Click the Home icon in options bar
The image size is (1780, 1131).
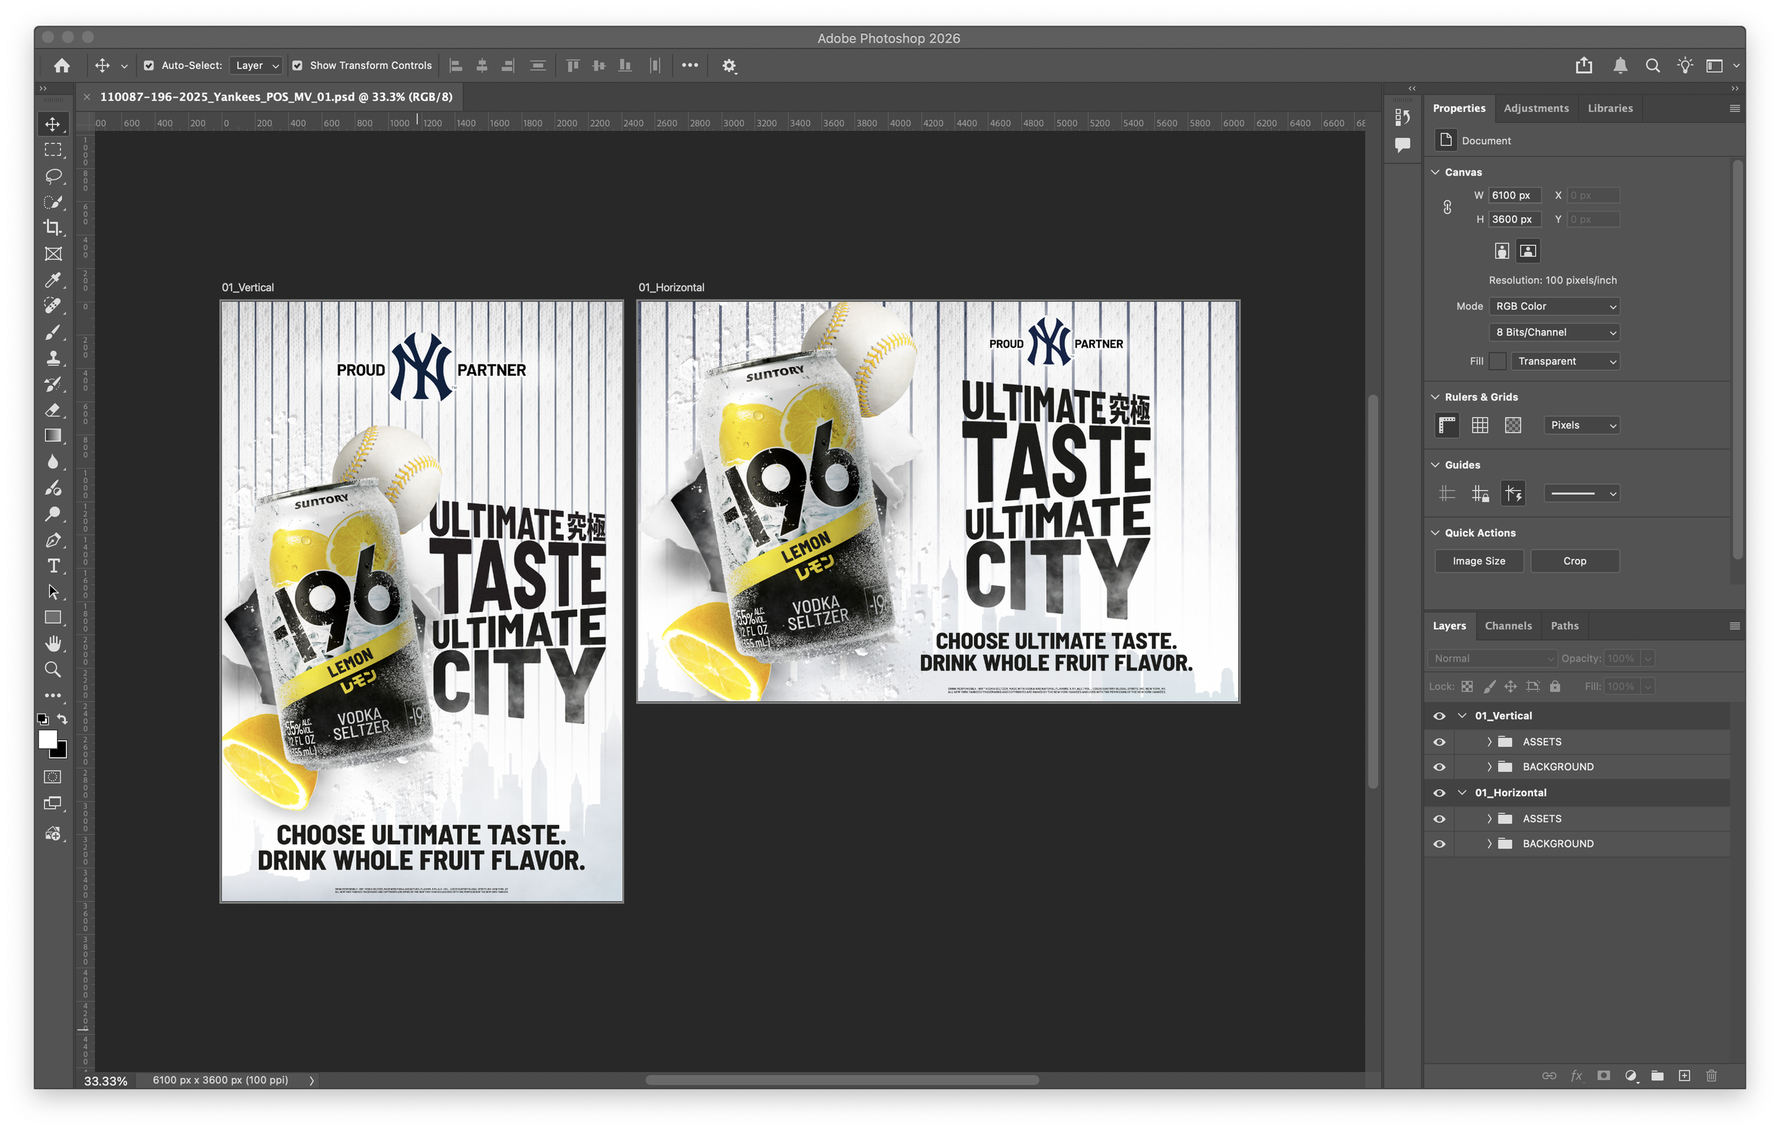(x=62, y=65)
